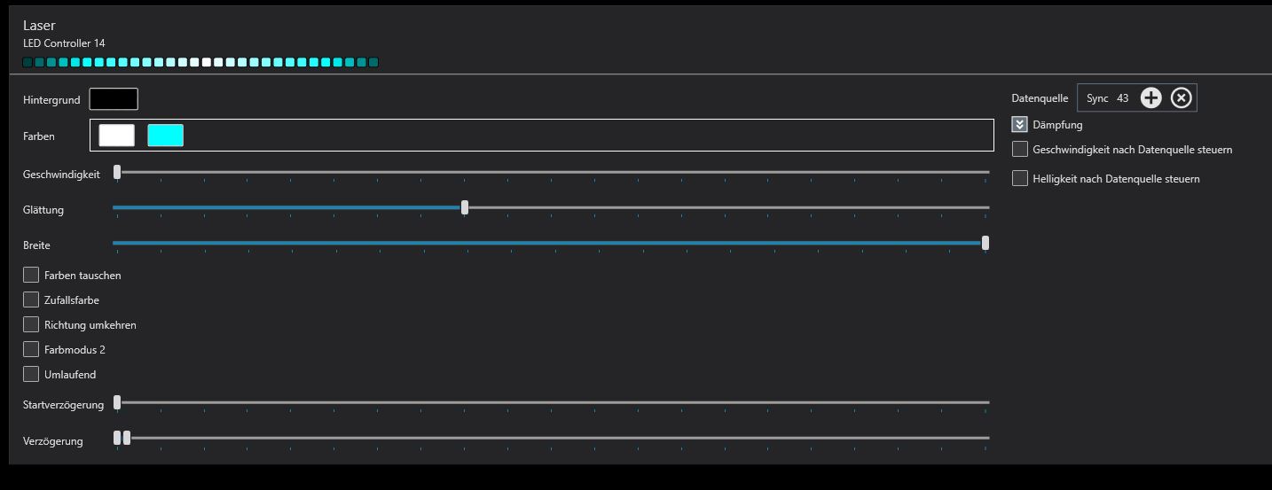Turn on Farbmodus 2
1272x490 pixels.
[31, 350]
